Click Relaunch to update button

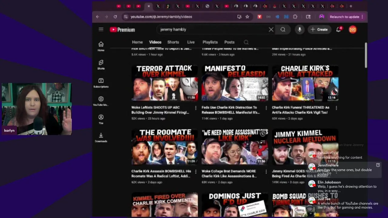345,17
